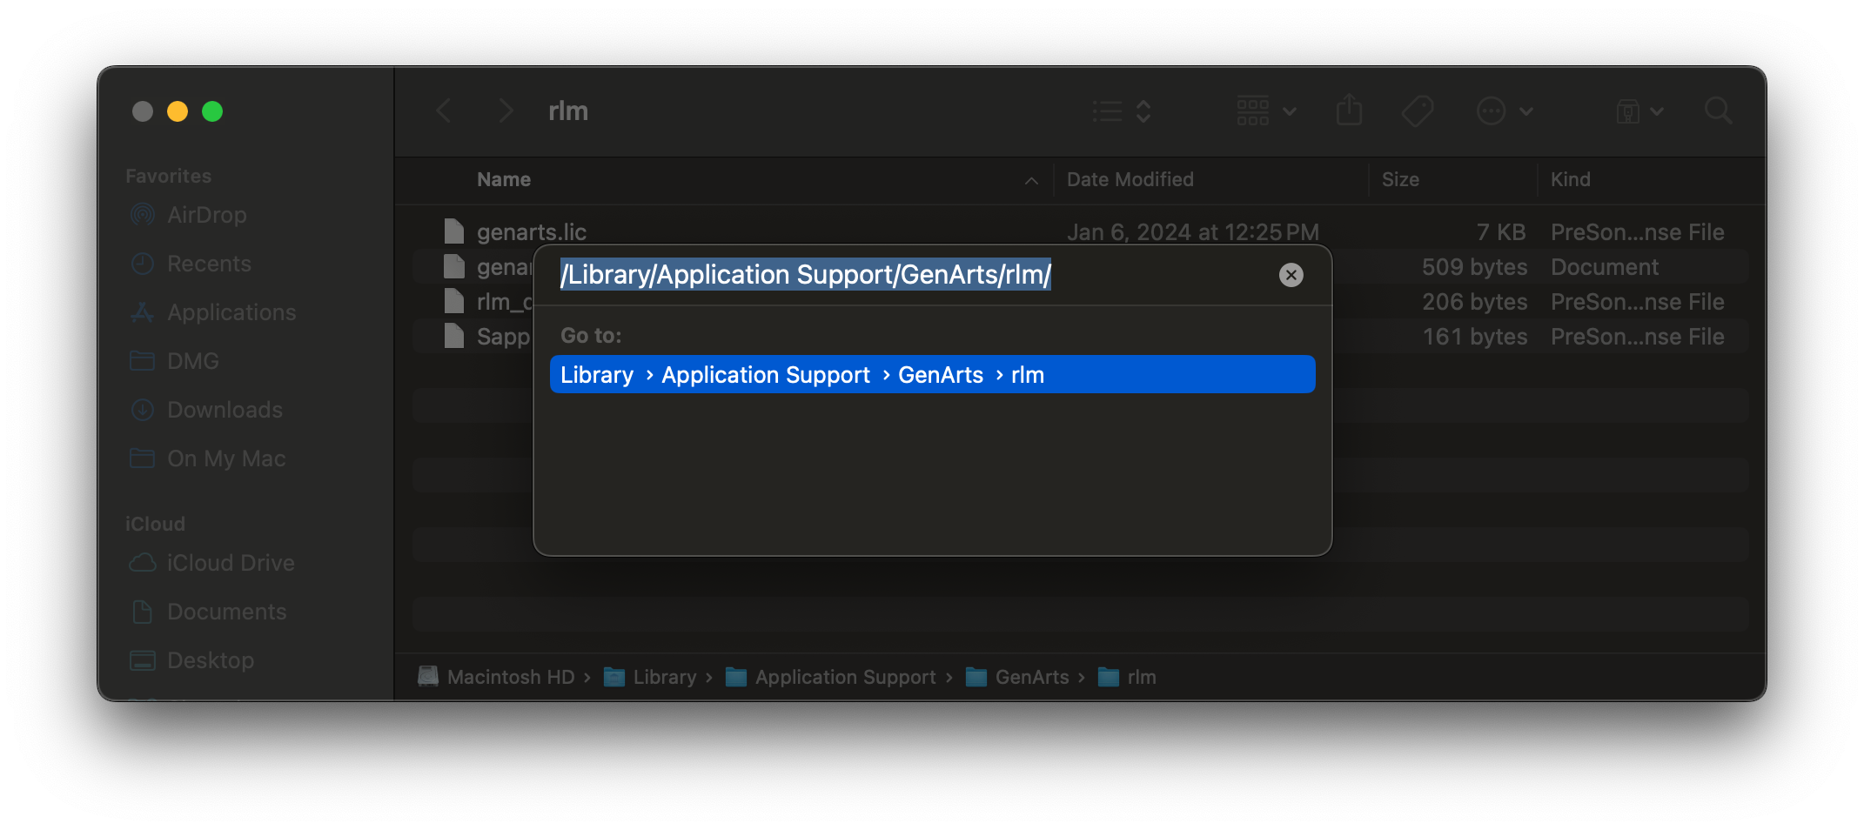Select the genarts.lic file
This screenshot has height=830, width=1864.
coord(533,231)
